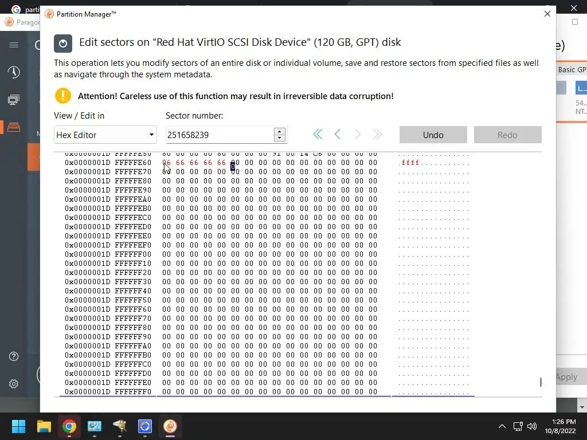The image size is (587, 440).
Task: Click the second red 66 byte in row FFFFFE60
Action: pos(194,163)
